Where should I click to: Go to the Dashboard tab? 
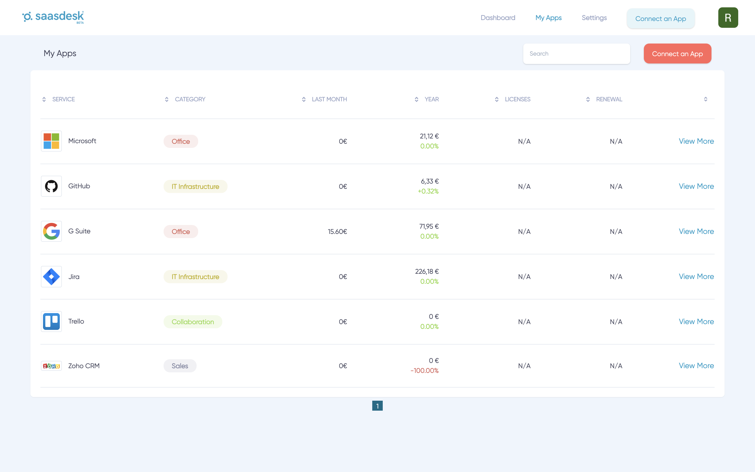(498, 18)
